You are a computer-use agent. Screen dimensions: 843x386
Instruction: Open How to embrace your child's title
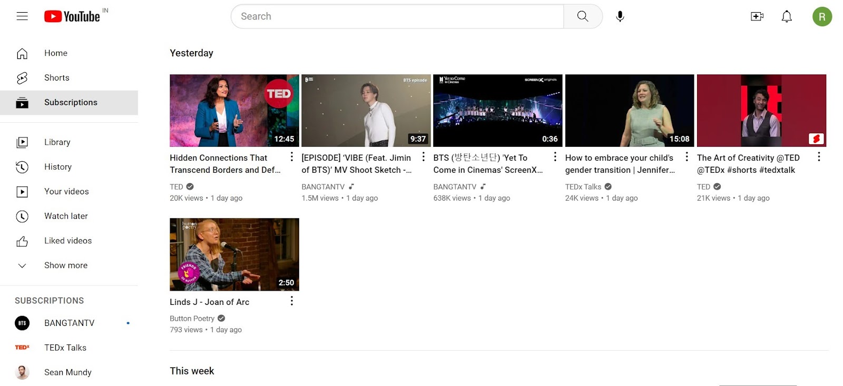pyautogui.click(x=620, y=164)
